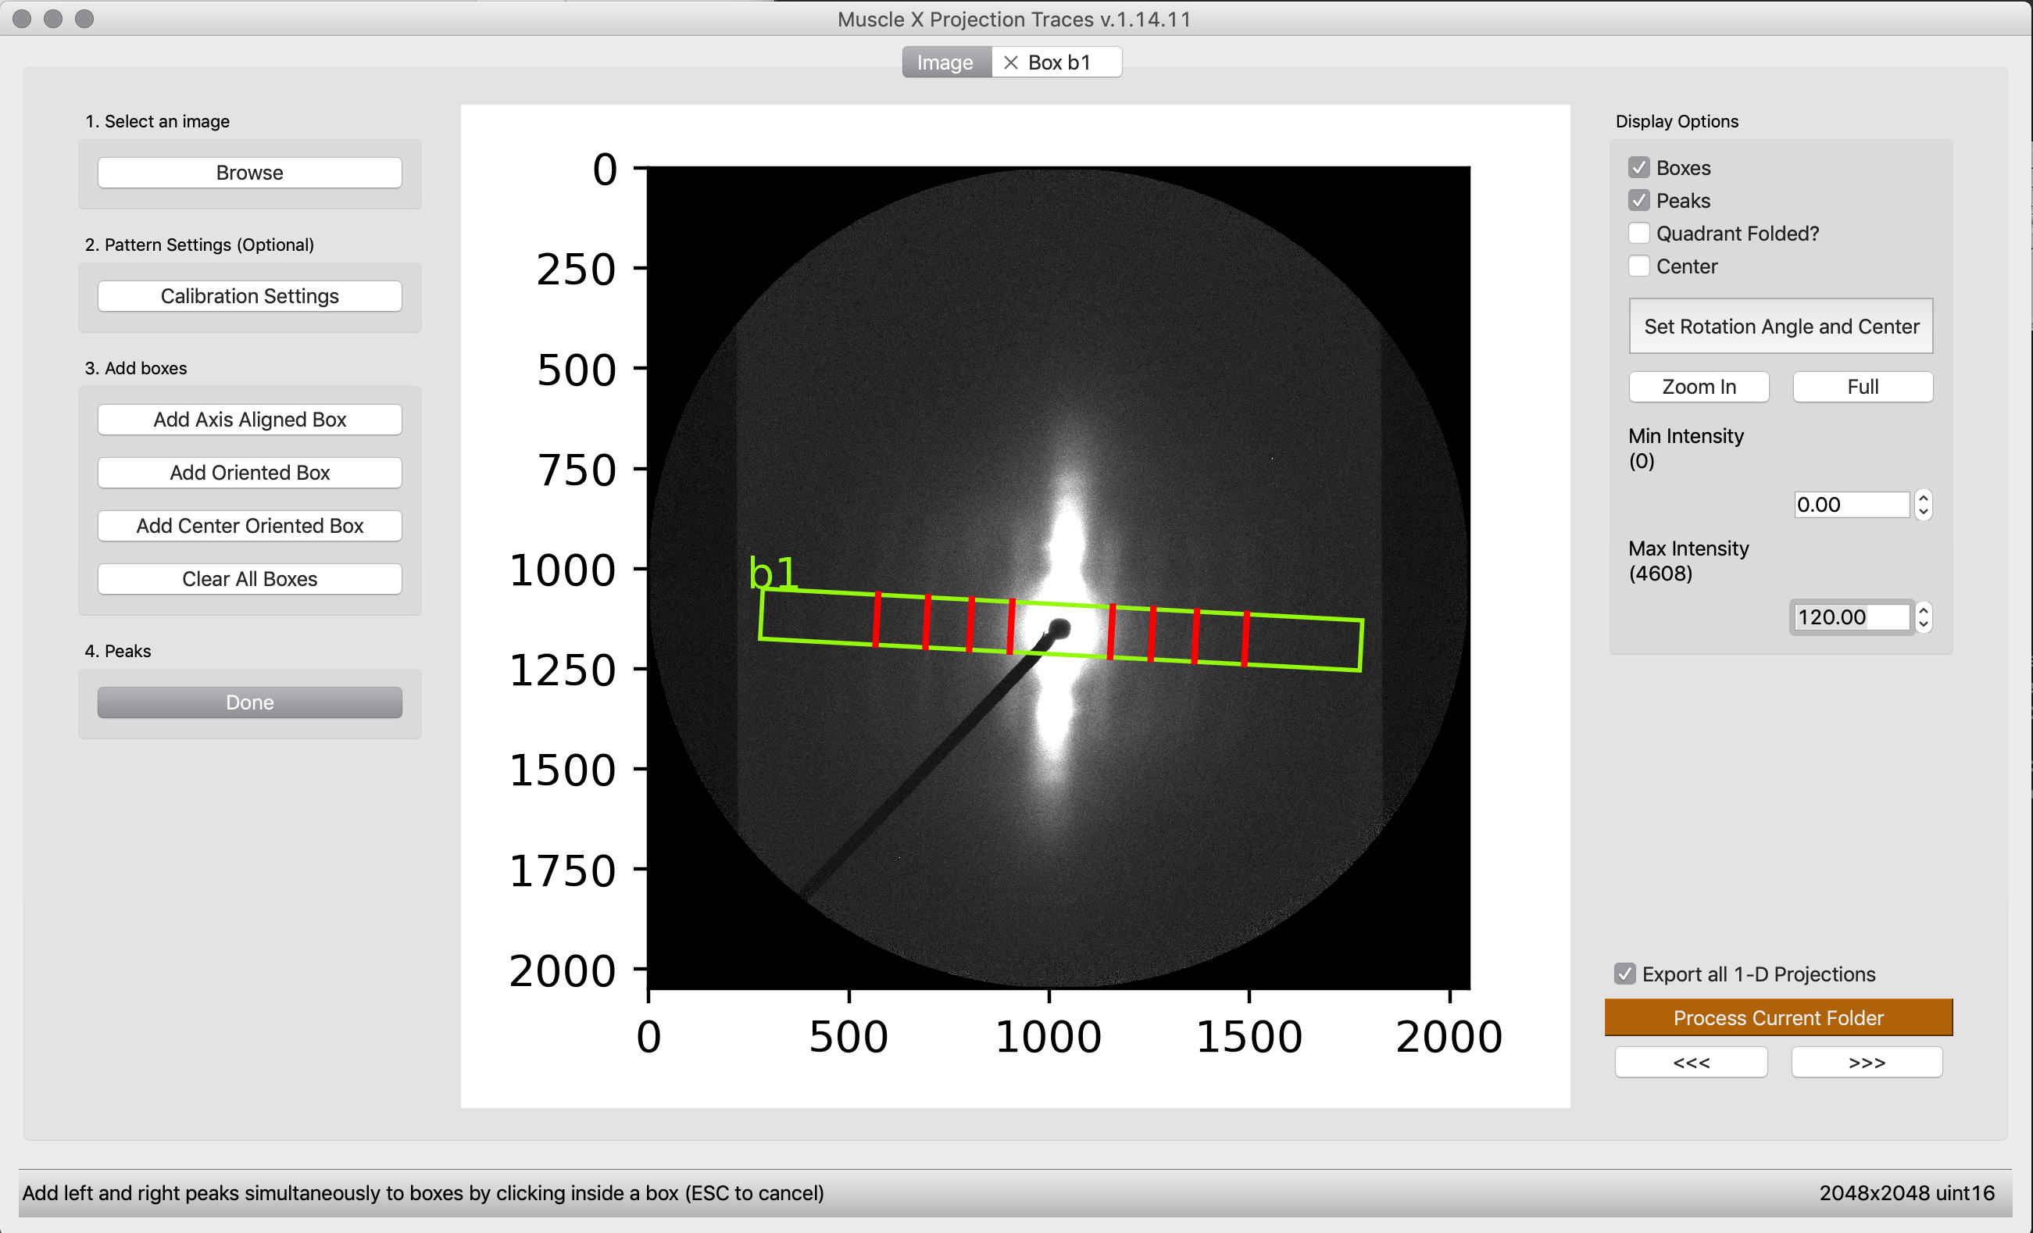
Task: Switch to the Image tab
Action: tap(945, 63)
